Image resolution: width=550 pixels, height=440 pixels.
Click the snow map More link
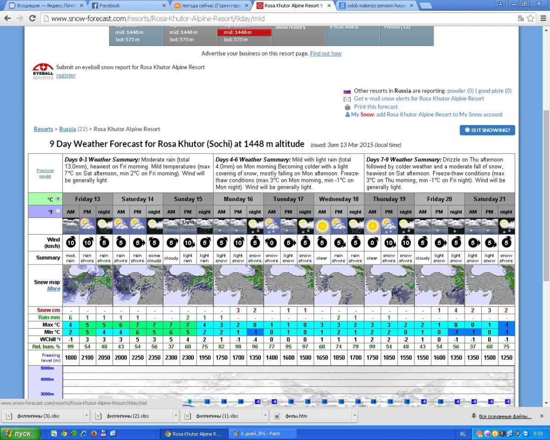[x=54, y=289]
